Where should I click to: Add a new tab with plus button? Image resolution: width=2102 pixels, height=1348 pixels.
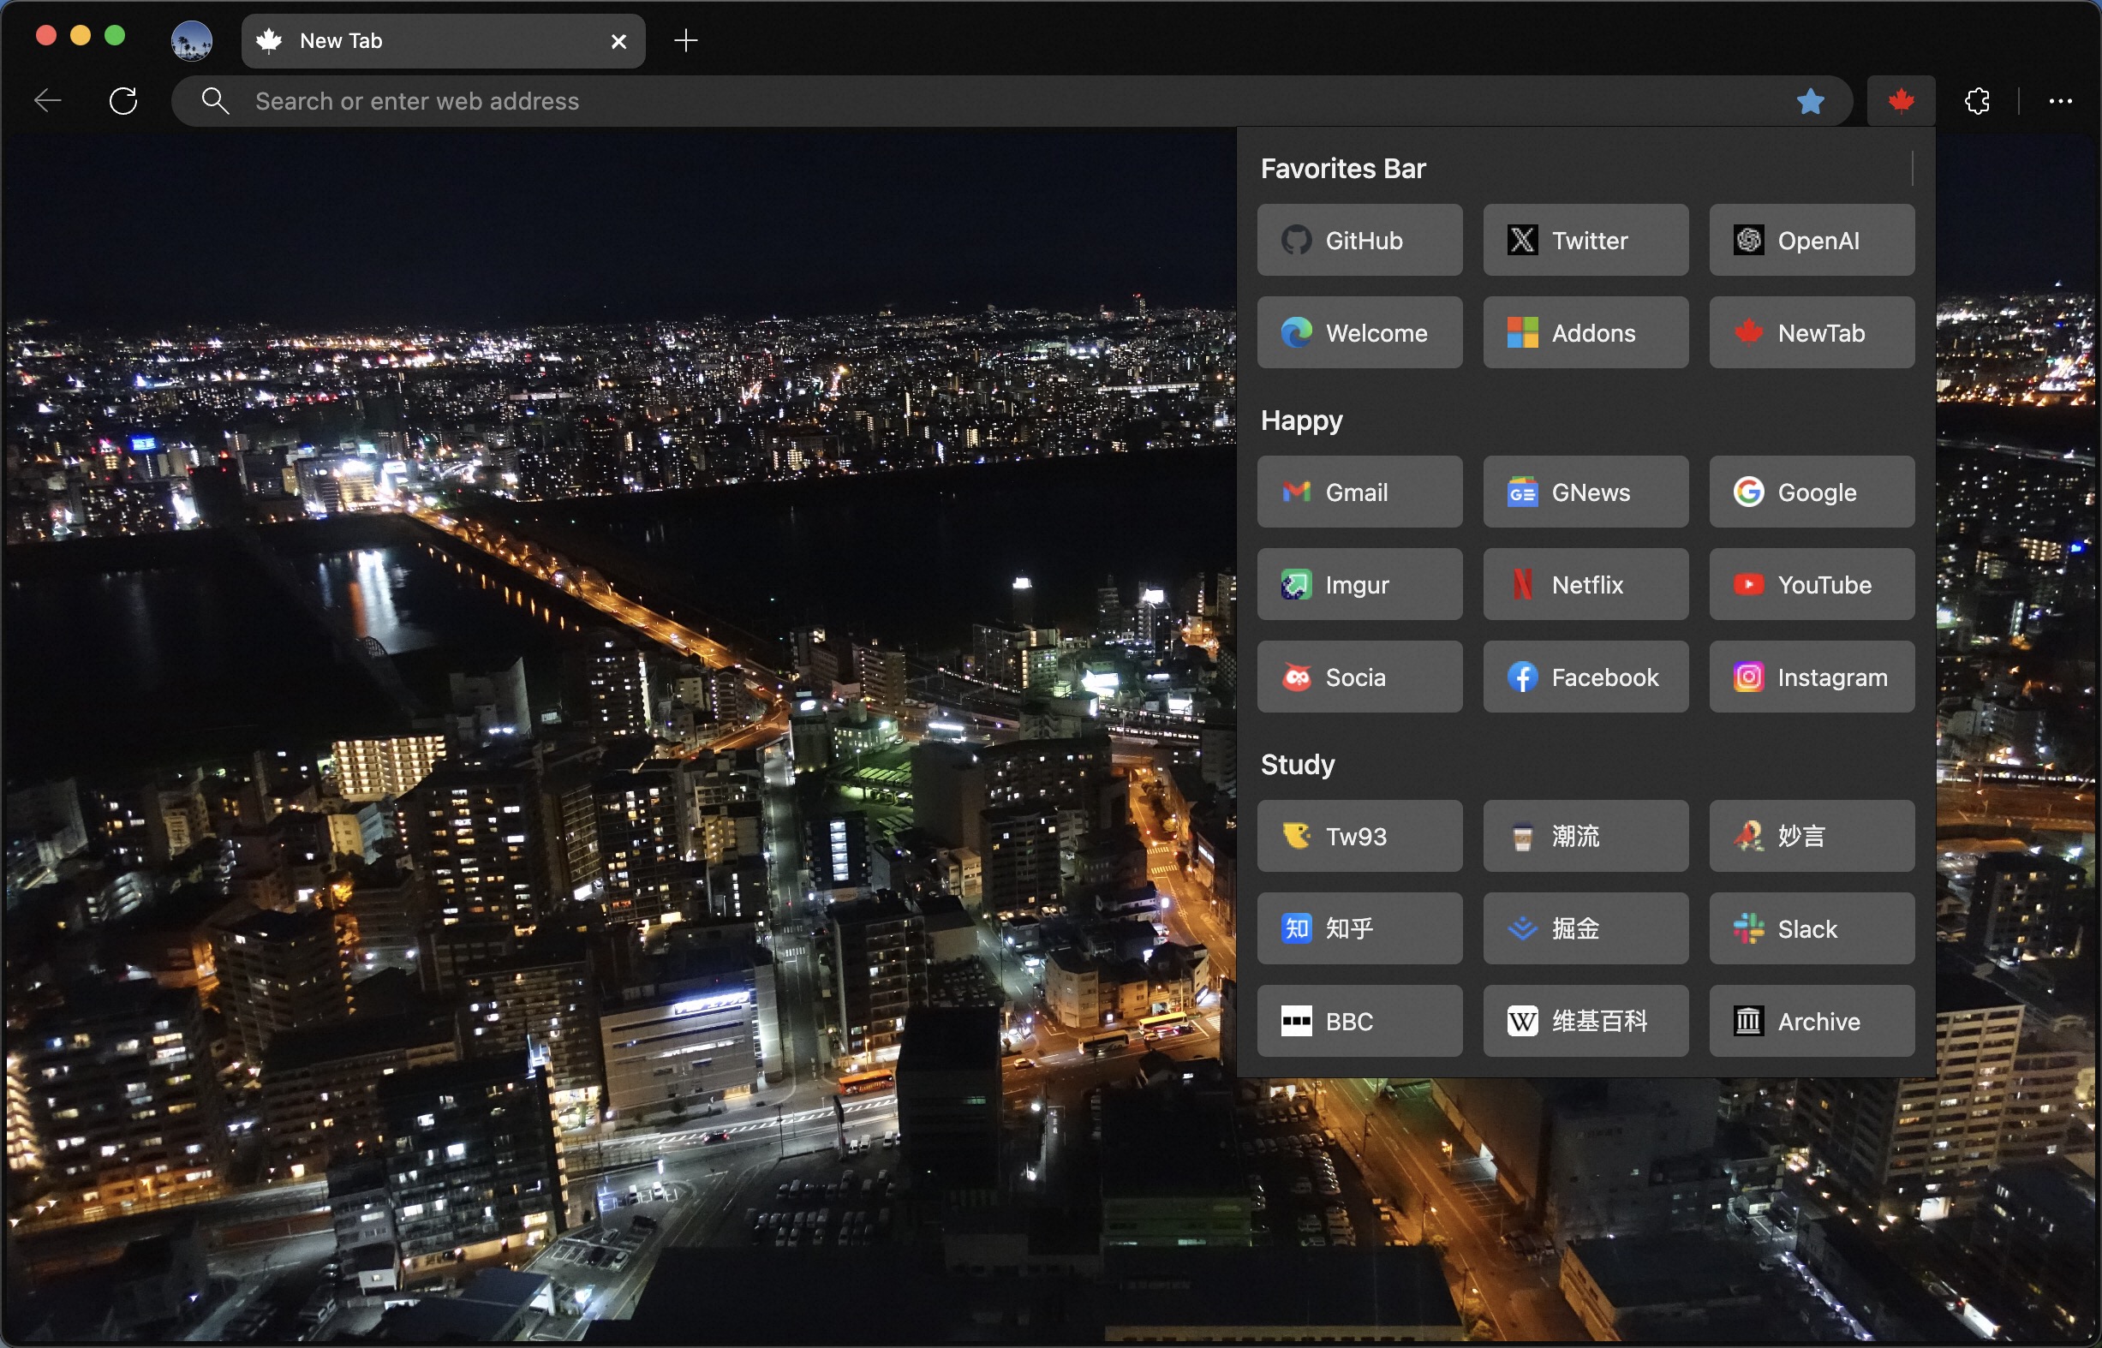click(686, 40)
